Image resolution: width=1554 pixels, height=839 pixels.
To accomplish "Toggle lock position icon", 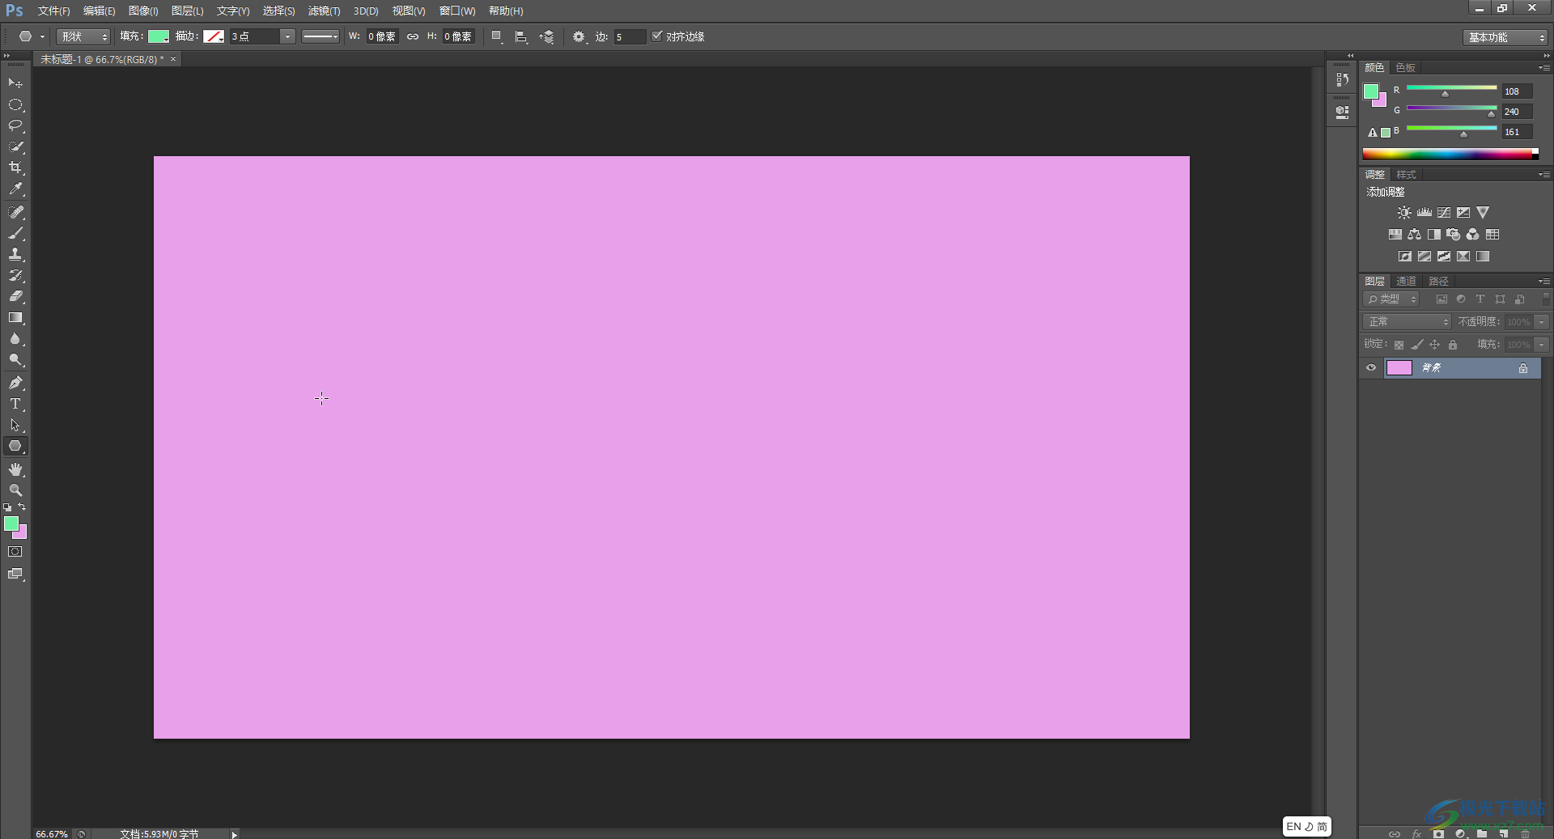I will coord(1434,345).
